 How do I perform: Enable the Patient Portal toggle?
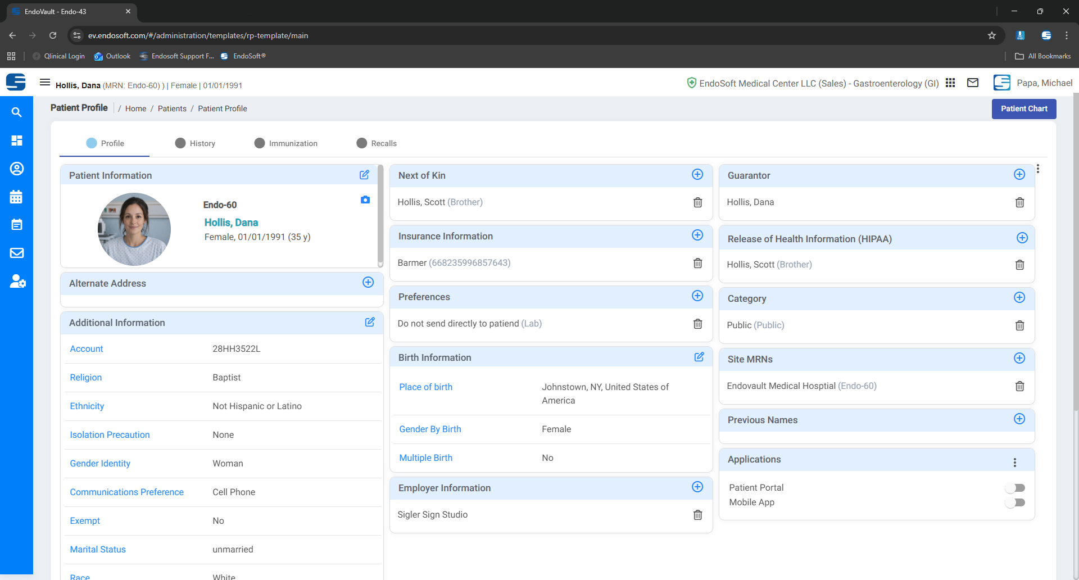click(x=1015, y=488)
